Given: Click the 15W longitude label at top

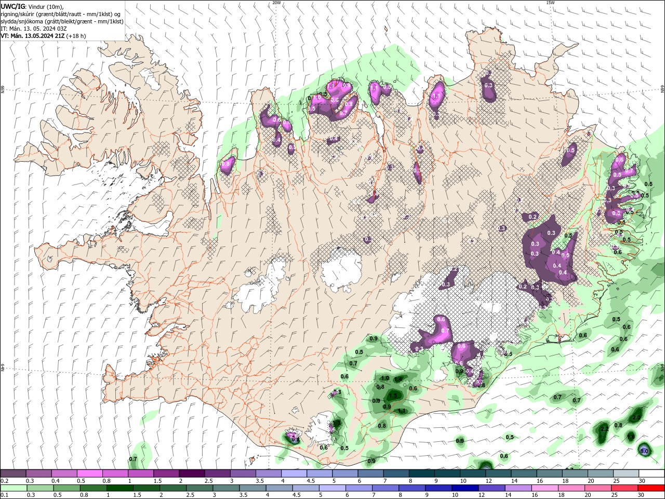Looking at the screenshot, I should pos(550,3).
